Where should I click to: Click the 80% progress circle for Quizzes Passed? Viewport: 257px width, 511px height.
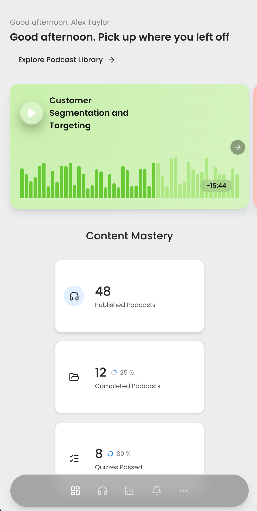coord(110,454)
